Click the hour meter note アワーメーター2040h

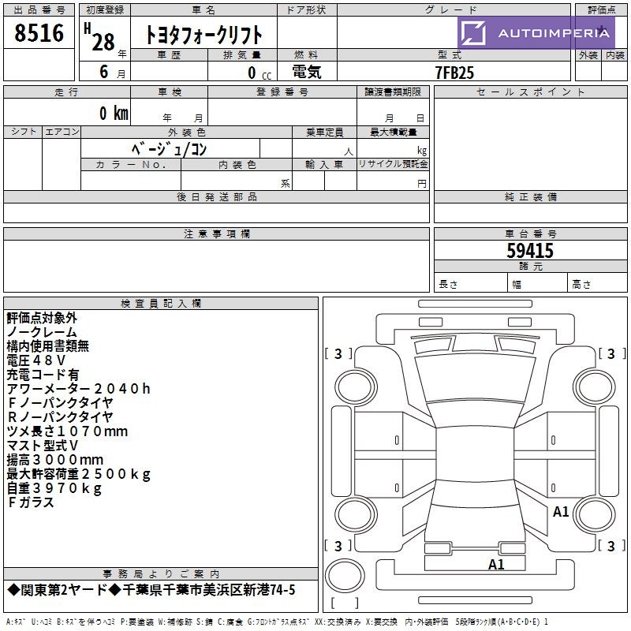coord(78,389)
